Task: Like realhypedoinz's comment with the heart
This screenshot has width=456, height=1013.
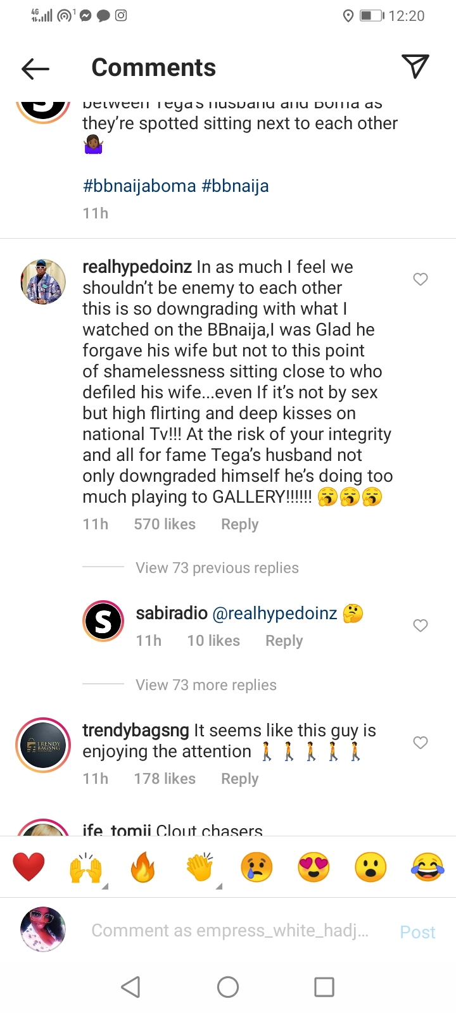Action: pos(421,279)
